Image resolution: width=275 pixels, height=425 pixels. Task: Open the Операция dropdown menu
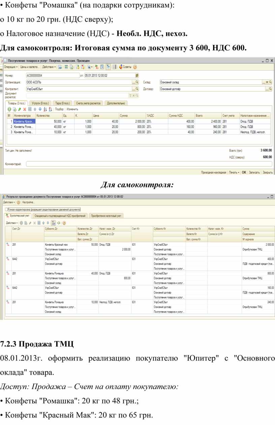pos(10,67)
